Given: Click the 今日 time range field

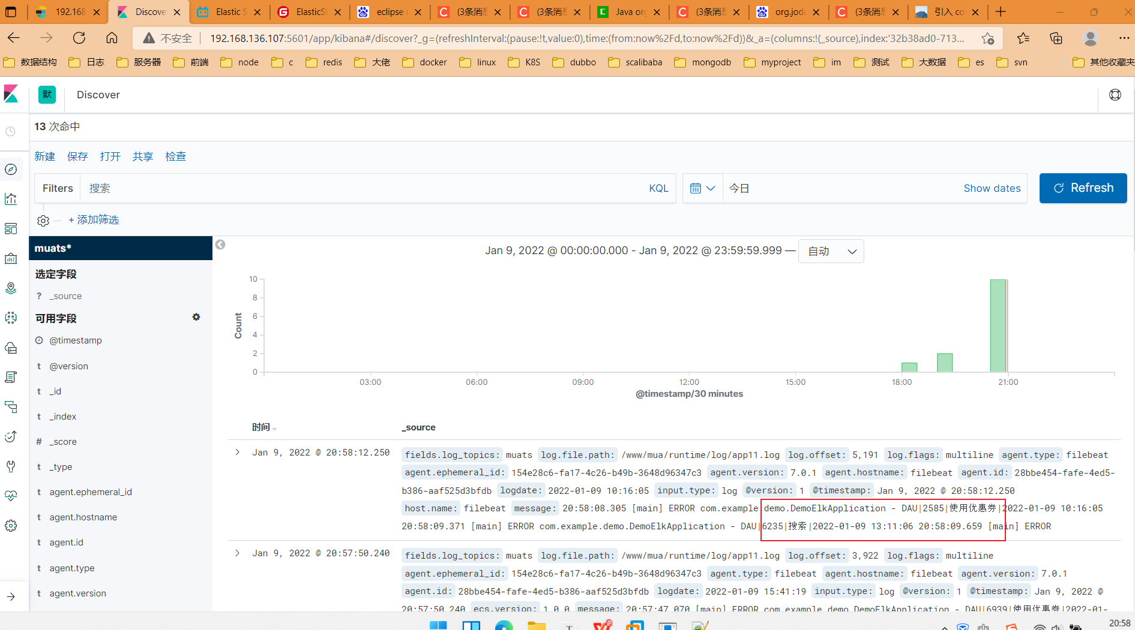Looking at the screenshot, I should pos(840,188).
